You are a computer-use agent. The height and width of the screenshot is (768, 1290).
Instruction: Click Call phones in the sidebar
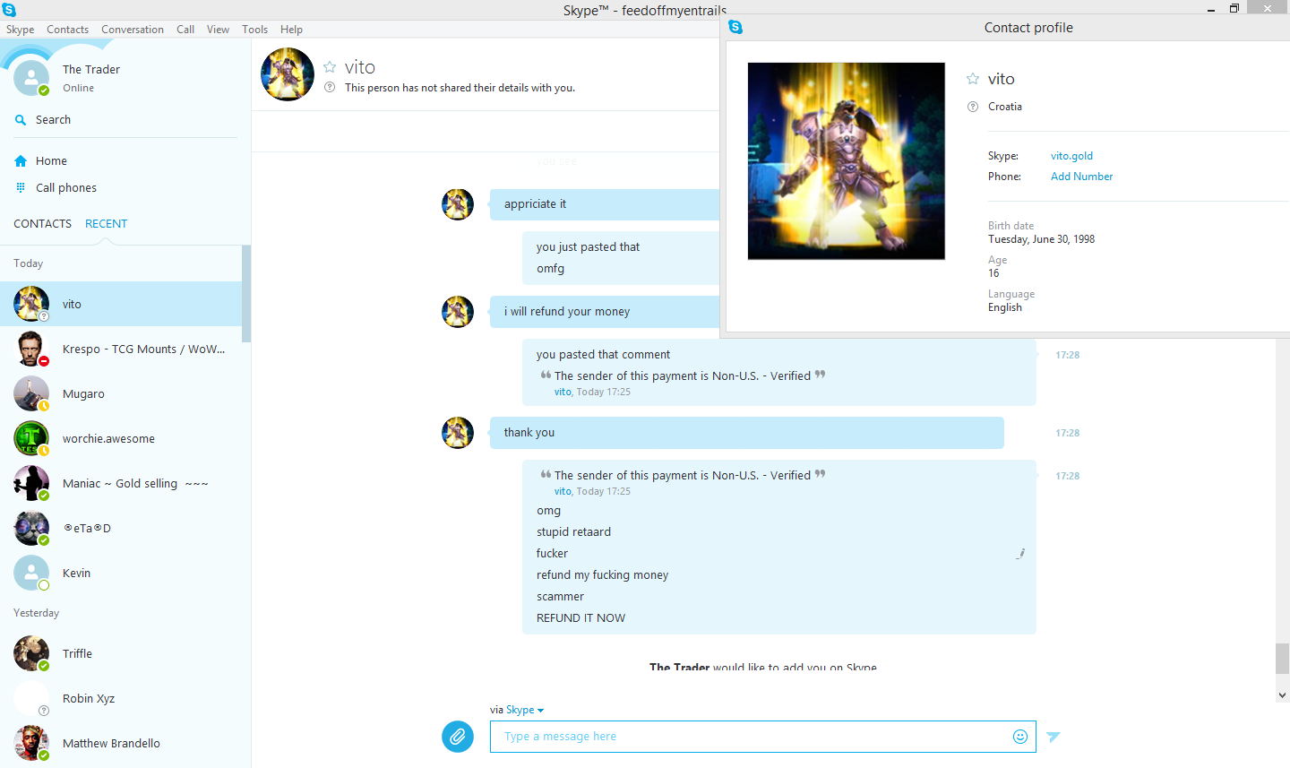[x=66, y=188]
